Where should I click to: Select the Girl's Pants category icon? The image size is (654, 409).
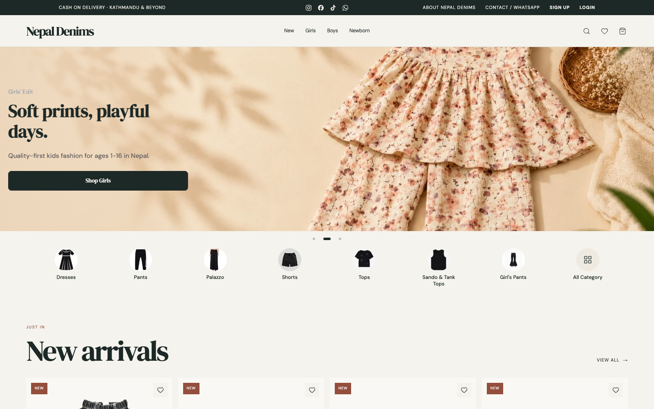pos(513,260)
